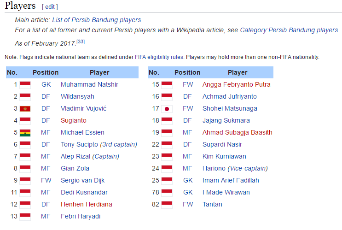Click the edit link beside Players heading
The image size is (342, 230).
50,7
